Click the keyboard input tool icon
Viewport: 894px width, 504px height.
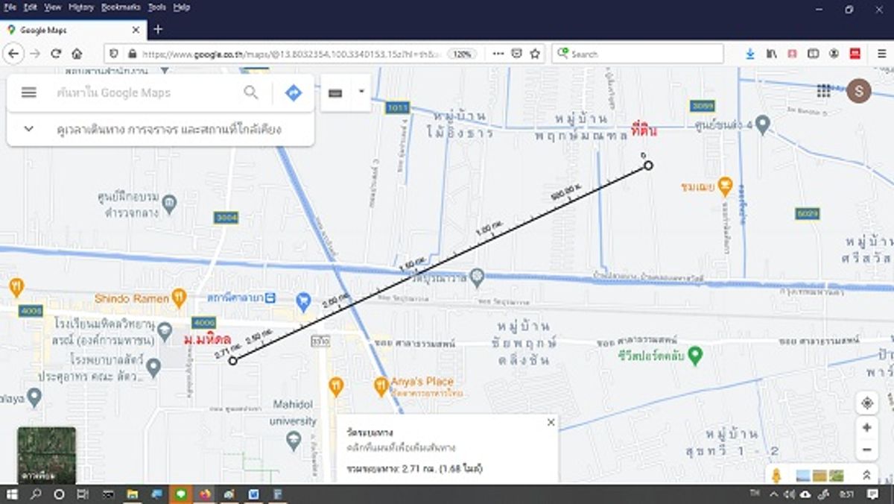tap(335, 93)
